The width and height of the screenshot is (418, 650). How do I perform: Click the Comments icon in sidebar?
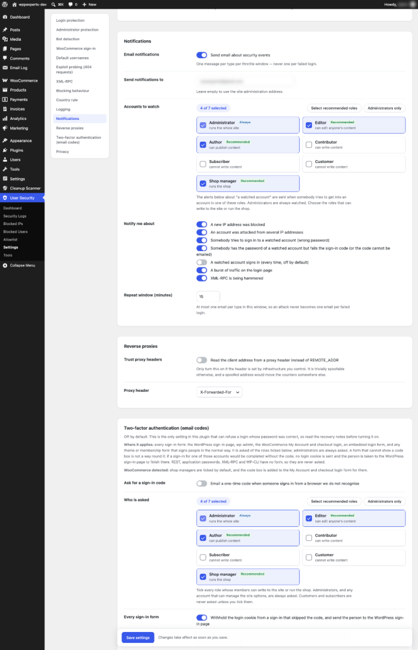pos(5,58)
